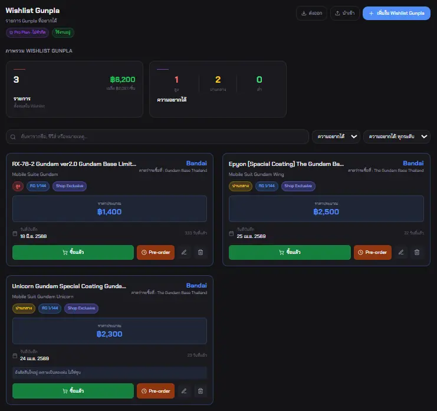Expand the want-level filter dropdown
This screenshot has width=437, height=411.
coord(396,137)
